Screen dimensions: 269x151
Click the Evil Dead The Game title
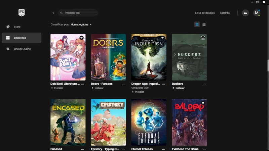pos(185,149)
